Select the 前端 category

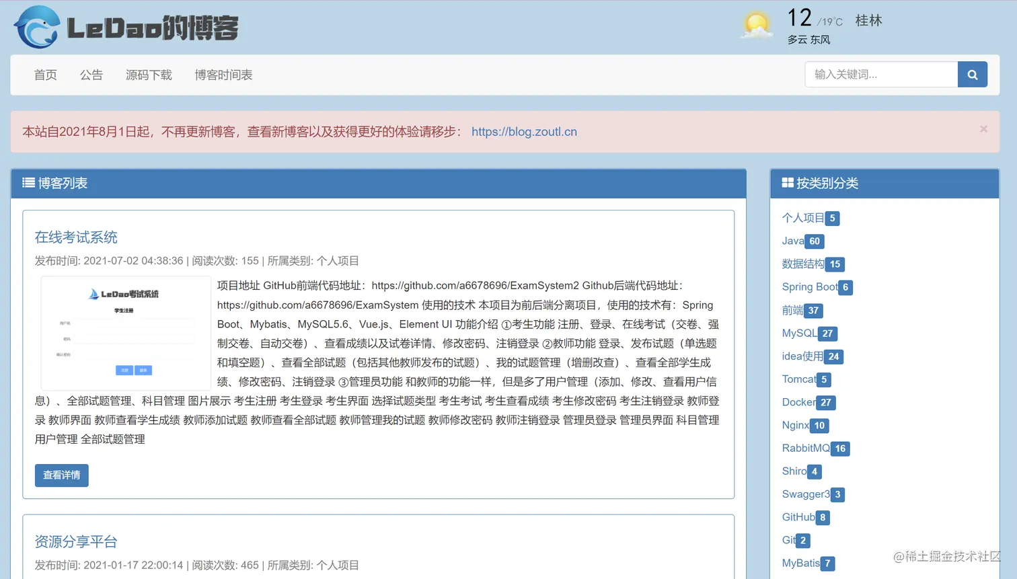(x=792, y=310)
